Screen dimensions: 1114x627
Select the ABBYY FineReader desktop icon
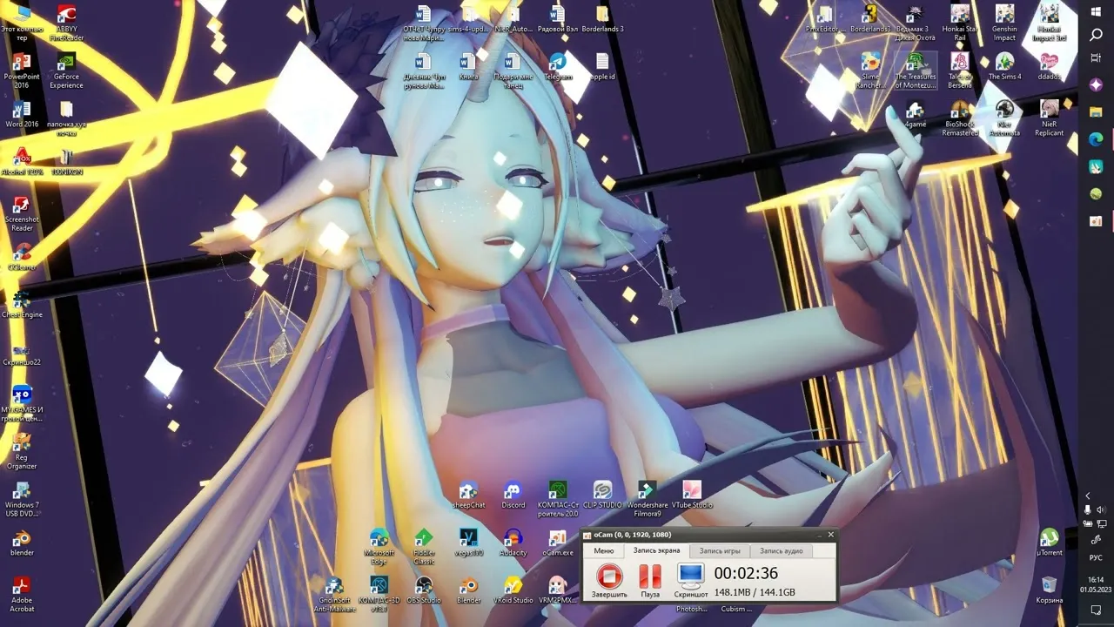point(66,24)
